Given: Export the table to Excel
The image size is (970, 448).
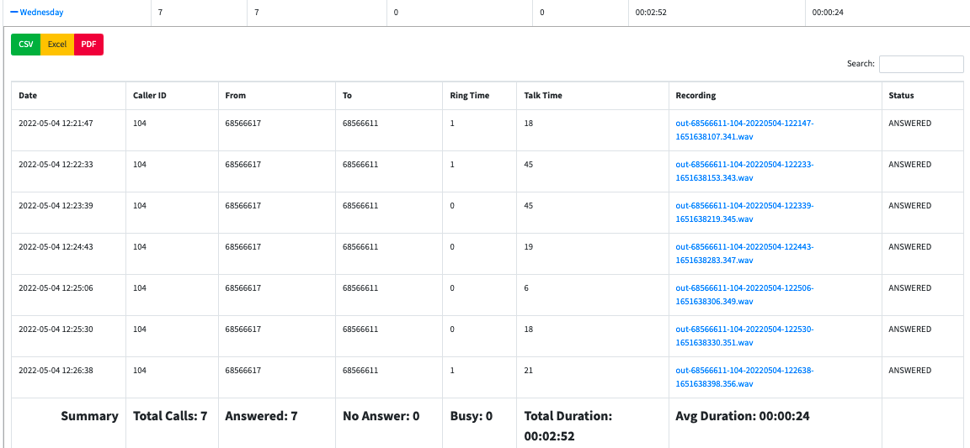Looking at the screenshot, I should [x=57, y=45].
